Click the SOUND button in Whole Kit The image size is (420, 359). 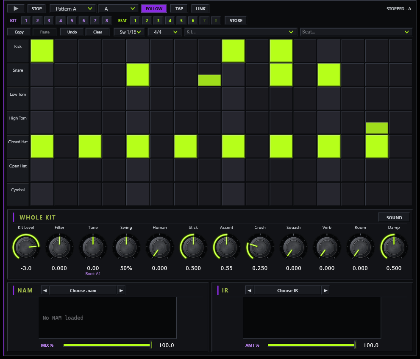tap(394, 217)
